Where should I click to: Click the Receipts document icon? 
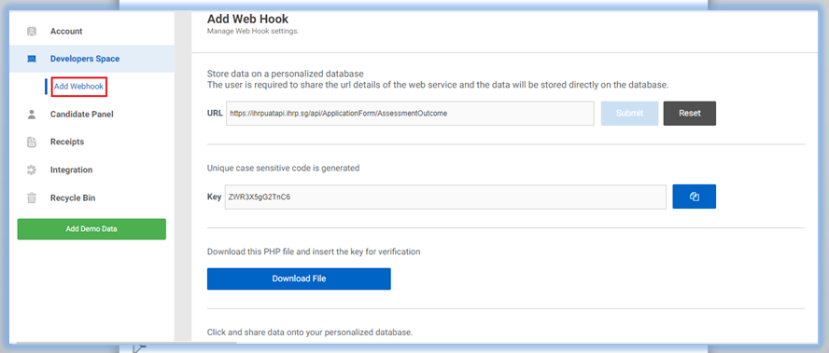[x=32, y=142]
